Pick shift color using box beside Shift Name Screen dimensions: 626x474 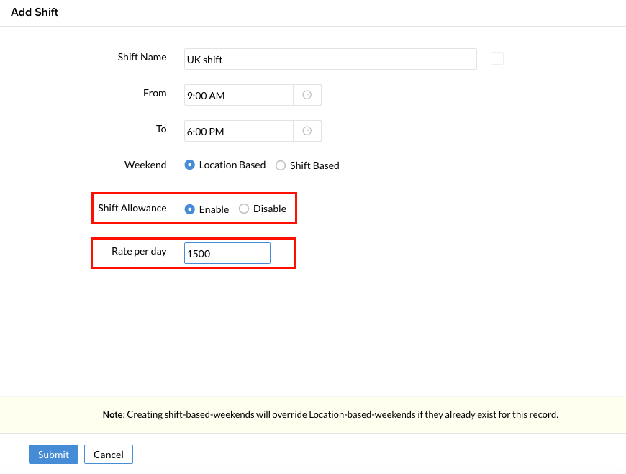click(x=497, y=59)
